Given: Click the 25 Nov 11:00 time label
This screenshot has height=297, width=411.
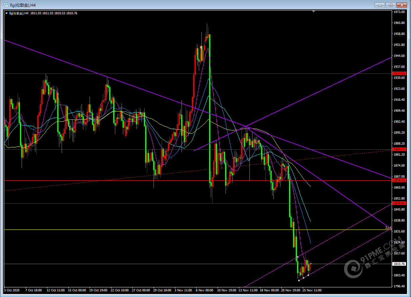Looking at the screenshot, I should pos(311,290).
